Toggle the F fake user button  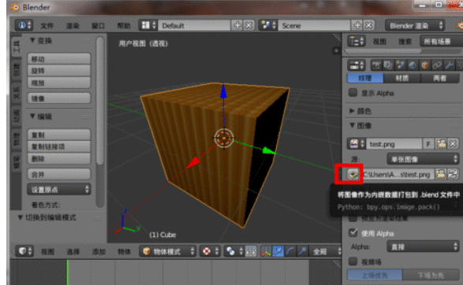pos(428,144)
